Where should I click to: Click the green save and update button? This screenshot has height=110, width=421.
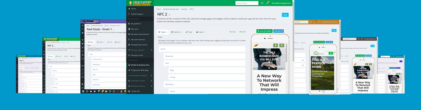[x=264, y=31]
